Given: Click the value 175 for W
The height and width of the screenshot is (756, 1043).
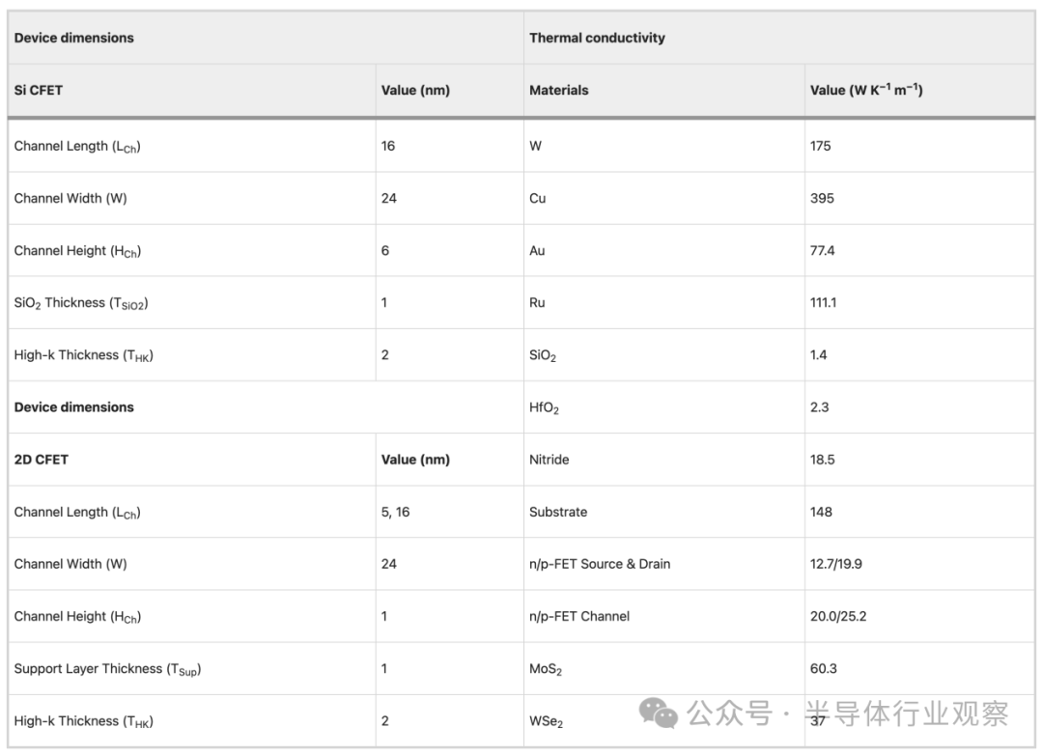Looking at the screenshot, I should (820, 146).
